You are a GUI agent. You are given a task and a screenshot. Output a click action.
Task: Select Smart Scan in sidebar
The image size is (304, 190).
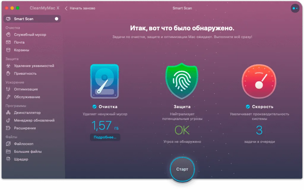click(x=32, y=19)
